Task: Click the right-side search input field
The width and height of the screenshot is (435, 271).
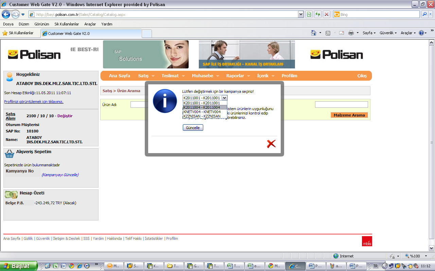Action: (x=342, y=105)
